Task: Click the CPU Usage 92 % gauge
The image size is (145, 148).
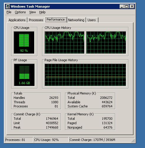Action: click(x=24, y=42)
